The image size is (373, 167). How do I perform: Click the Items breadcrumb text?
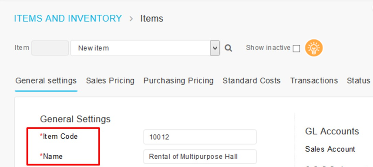(x=151, y=19)
